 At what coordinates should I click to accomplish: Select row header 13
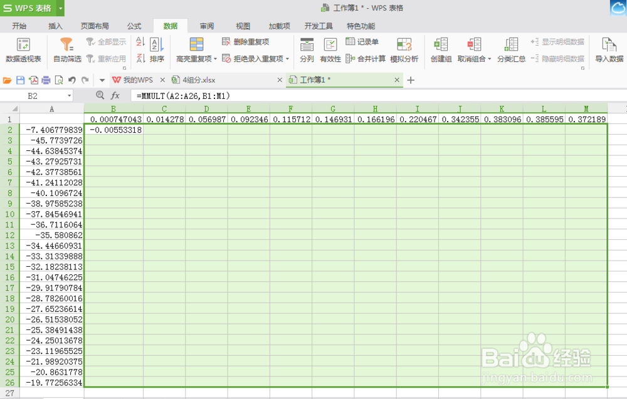10,246
